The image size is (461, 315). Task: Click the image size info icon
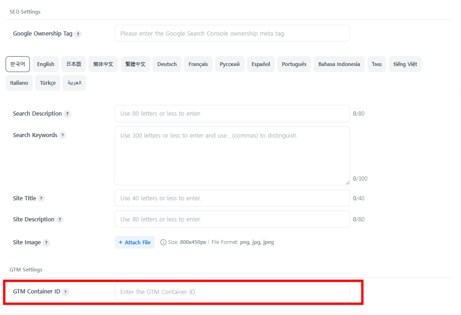(x=163, y=242)
